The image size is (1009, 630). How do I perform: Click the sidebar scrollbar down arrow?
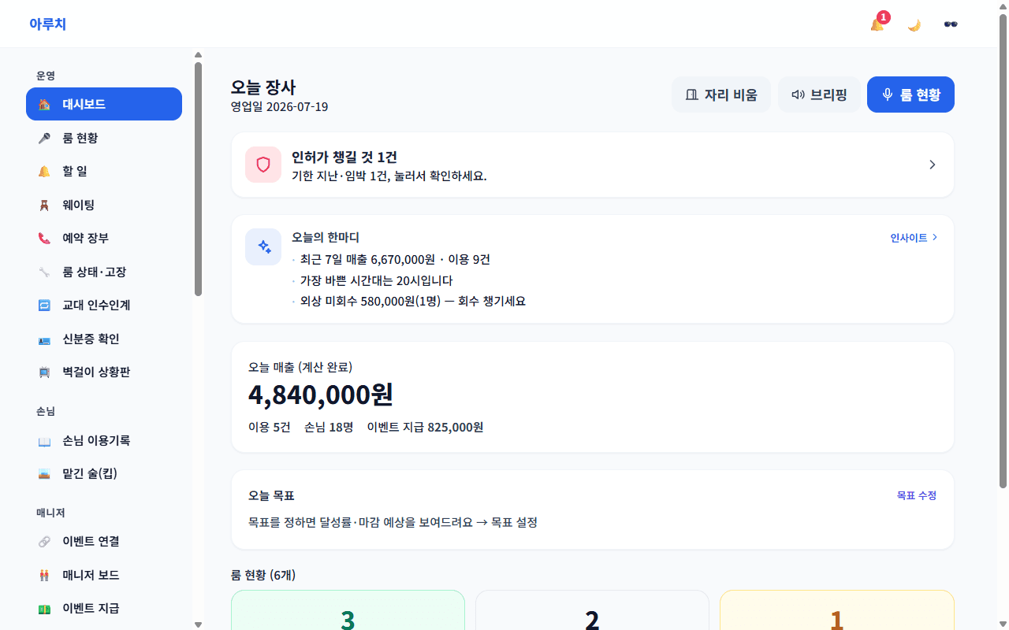coord(198,624)
